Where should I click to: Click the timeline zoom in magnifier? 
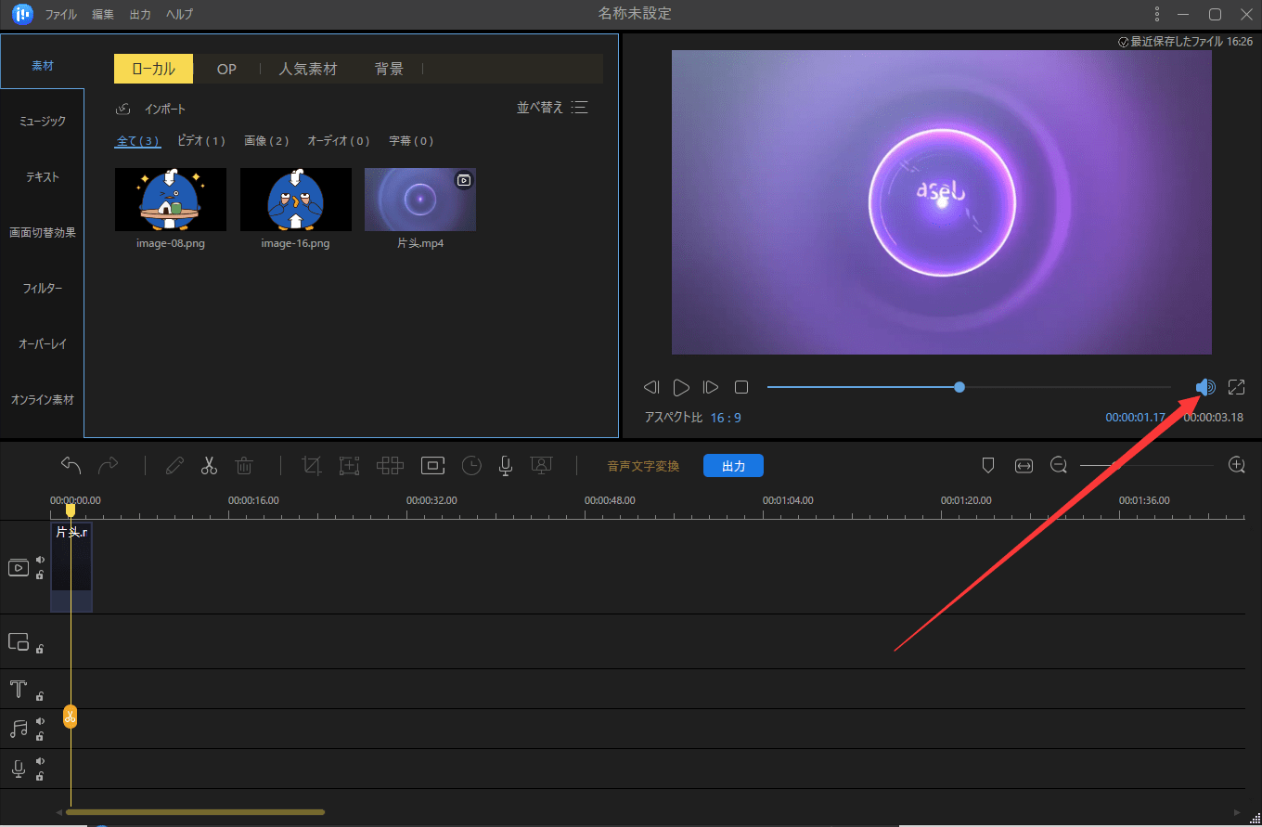[x=1236, y=466]
